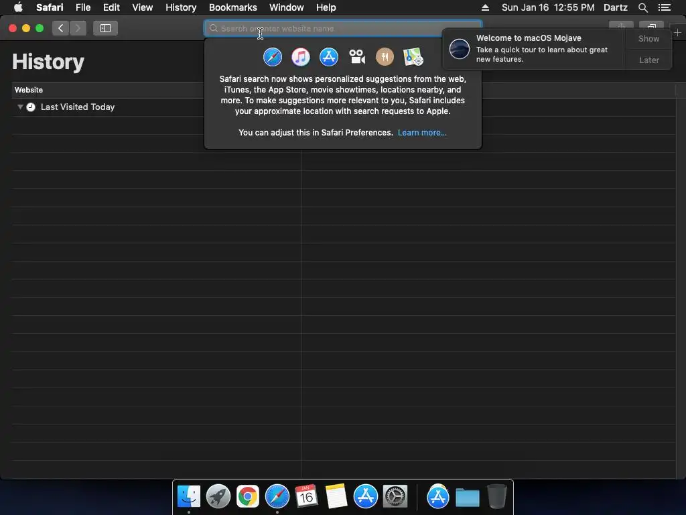This screenshot has width=686, height=515.
Task: Open the Edit menu
Action: tap(111, 7)
